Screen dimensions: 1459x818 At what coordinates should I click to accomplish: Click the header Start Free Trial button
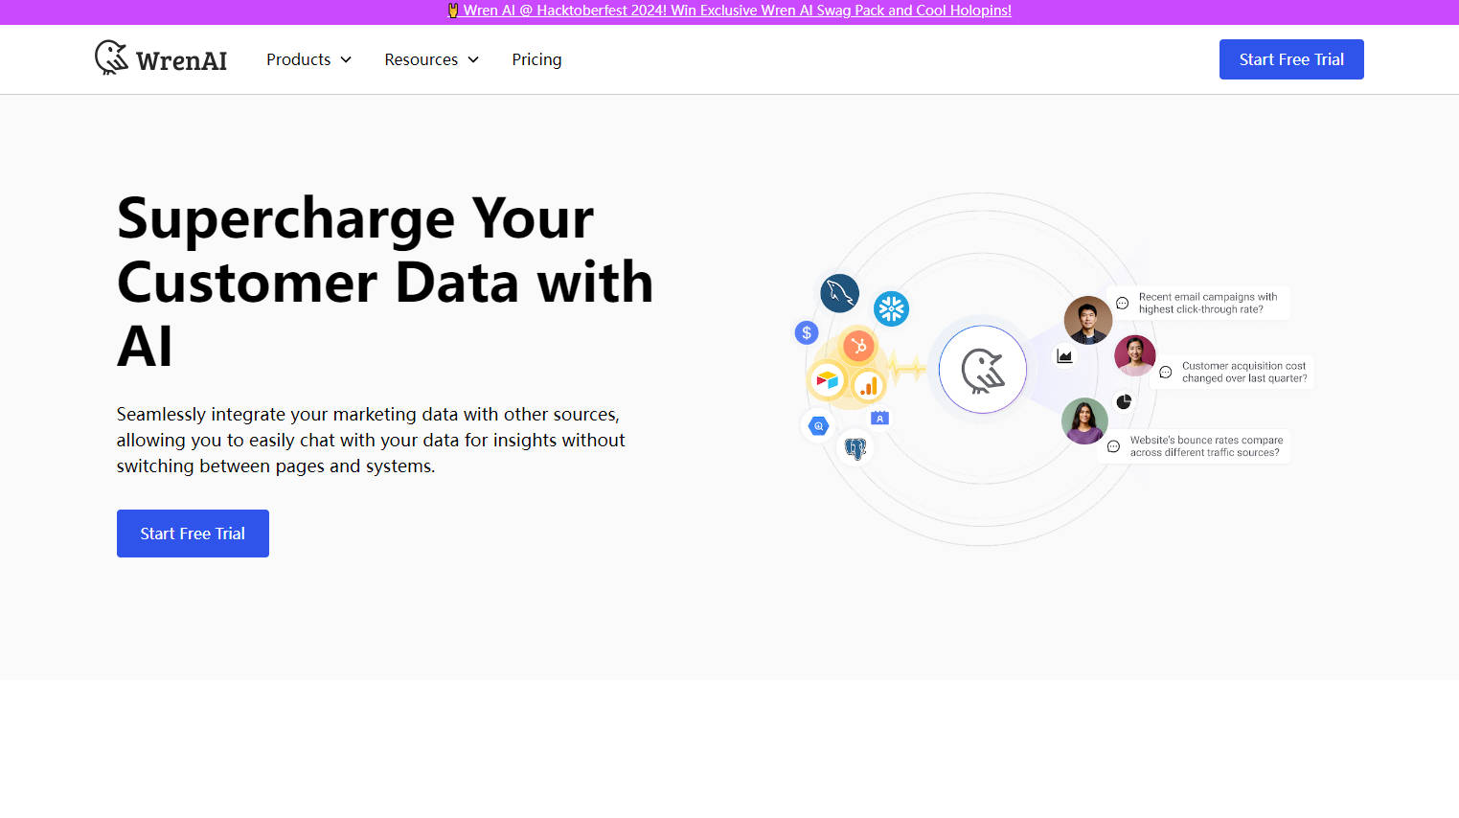[x=1291, y=59]
